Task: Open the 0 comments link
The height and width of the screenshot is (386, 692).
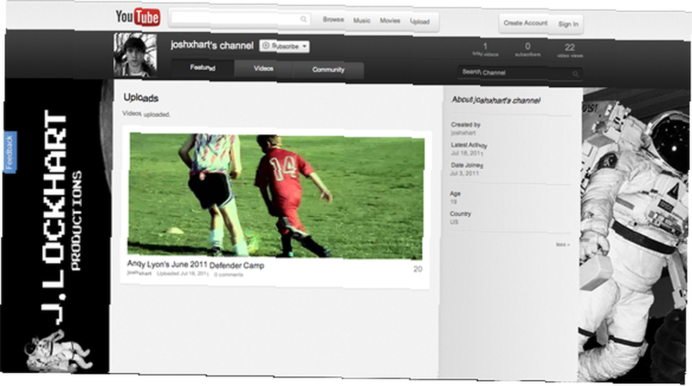Action: point(228,275)
